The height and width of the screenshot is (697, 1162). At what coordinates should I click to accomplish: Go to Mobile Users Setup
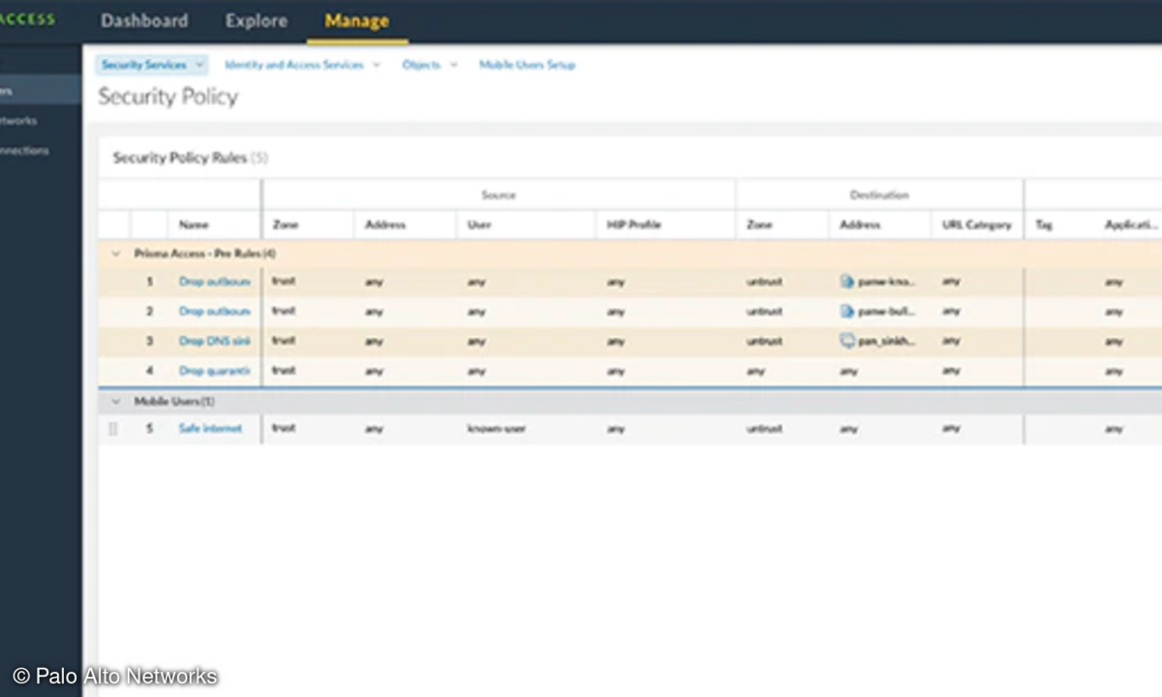click(x=527, y=65)
